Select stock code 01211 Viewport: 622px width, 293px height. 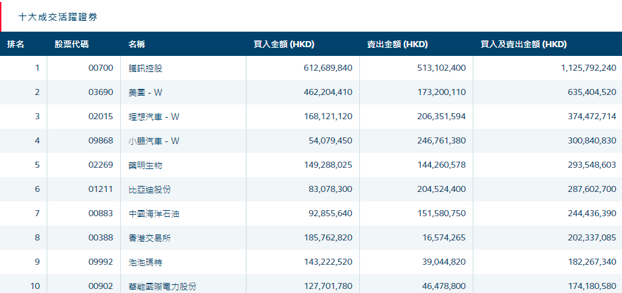pyautogui.click(x=101, y=189)
